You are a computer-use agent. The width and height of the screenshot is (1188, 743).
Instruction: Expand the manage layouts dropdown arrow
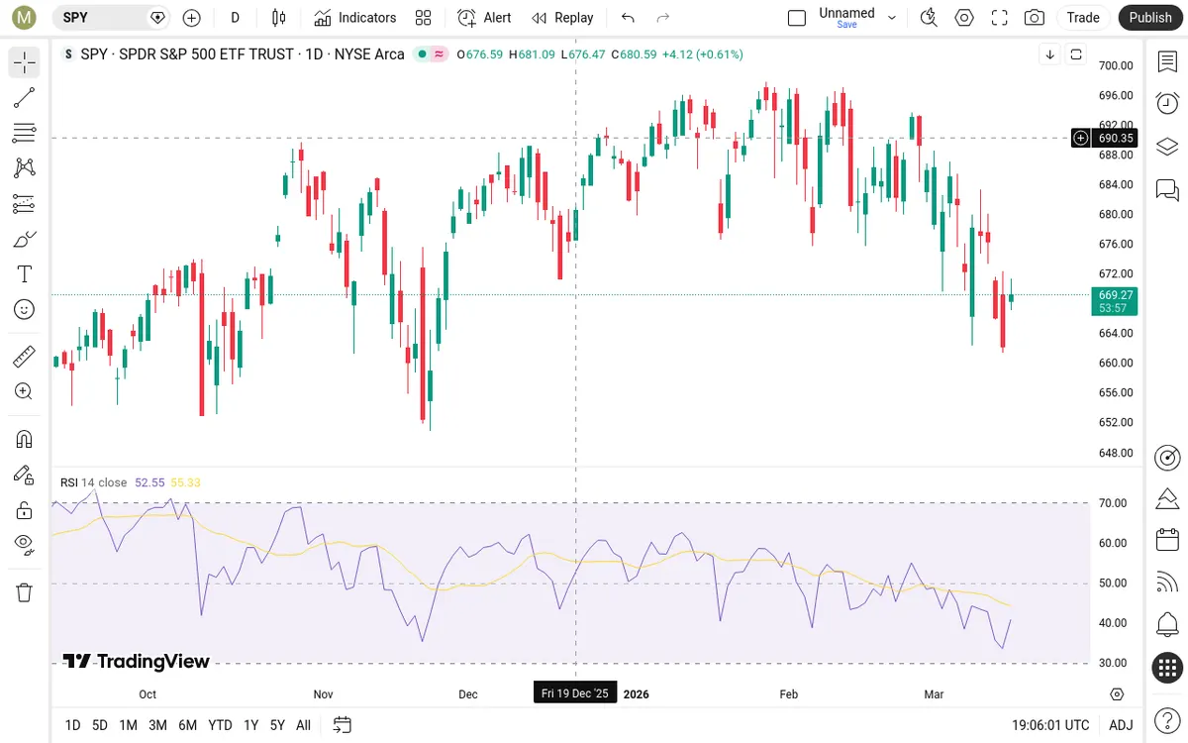click(892, 17)
